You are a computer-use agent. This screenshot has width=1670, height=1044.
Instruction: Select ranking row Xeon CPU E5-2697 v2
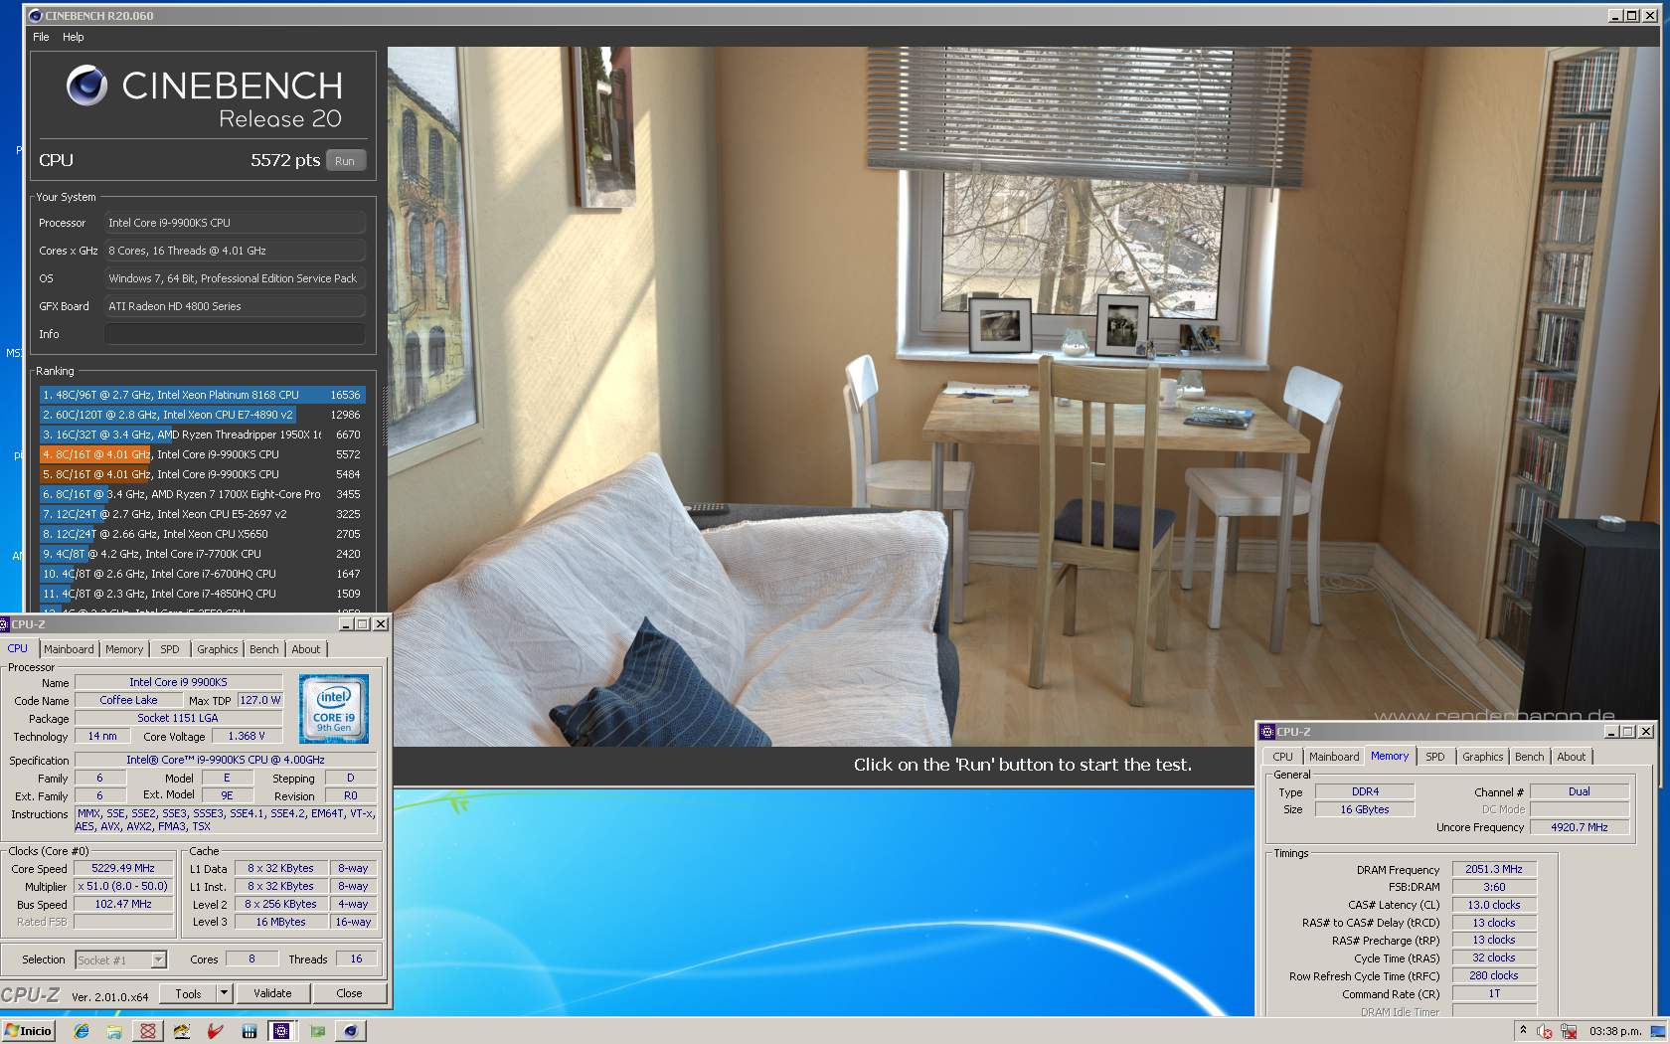pos(202,514)
